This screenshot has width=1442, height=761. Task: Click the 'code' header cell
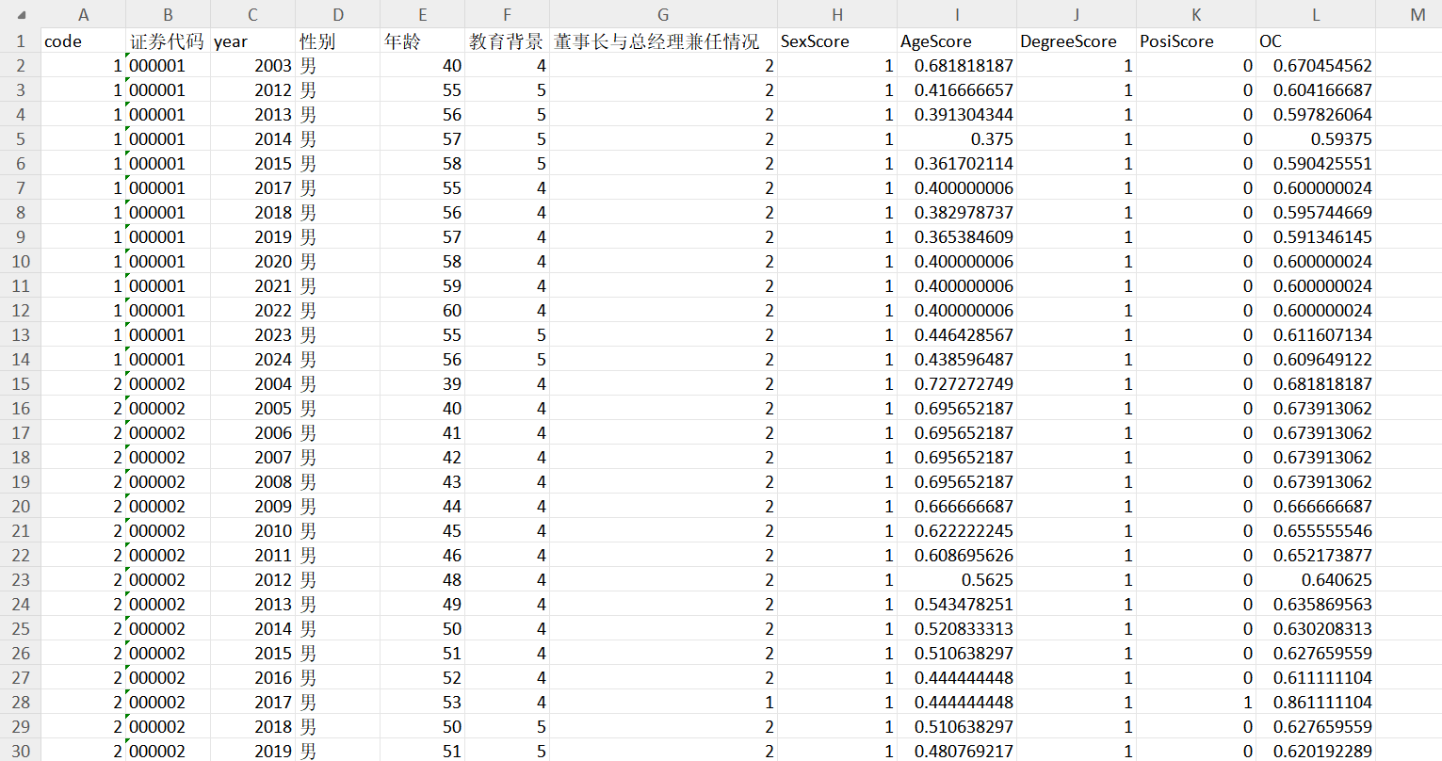83,41
